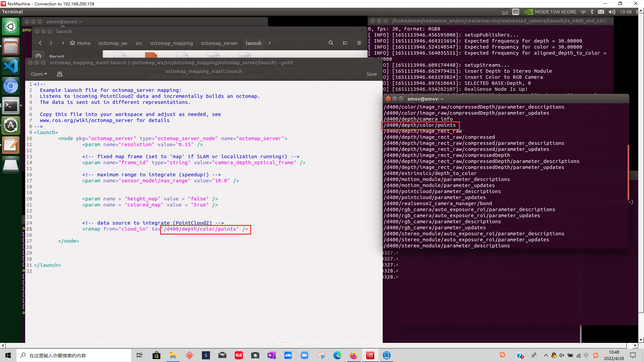Click Windows search input box
Image resolution: width=644 pixels, height=362 pixels.
[x=74, y=355]
